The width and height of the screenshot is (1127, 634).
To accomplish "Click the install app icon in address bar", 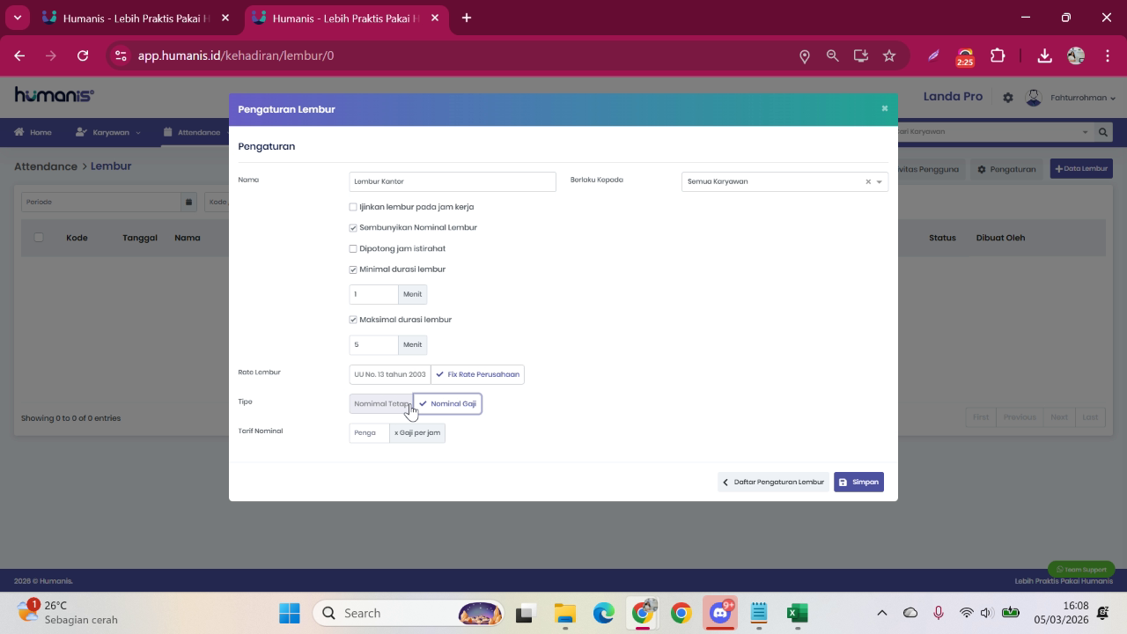I will pyautogui.click(x=861, y=55).
